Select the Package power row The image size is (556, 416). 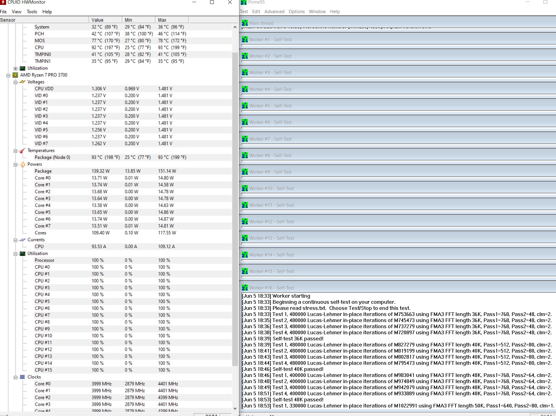pyautogui.click(x=116, y=171)
